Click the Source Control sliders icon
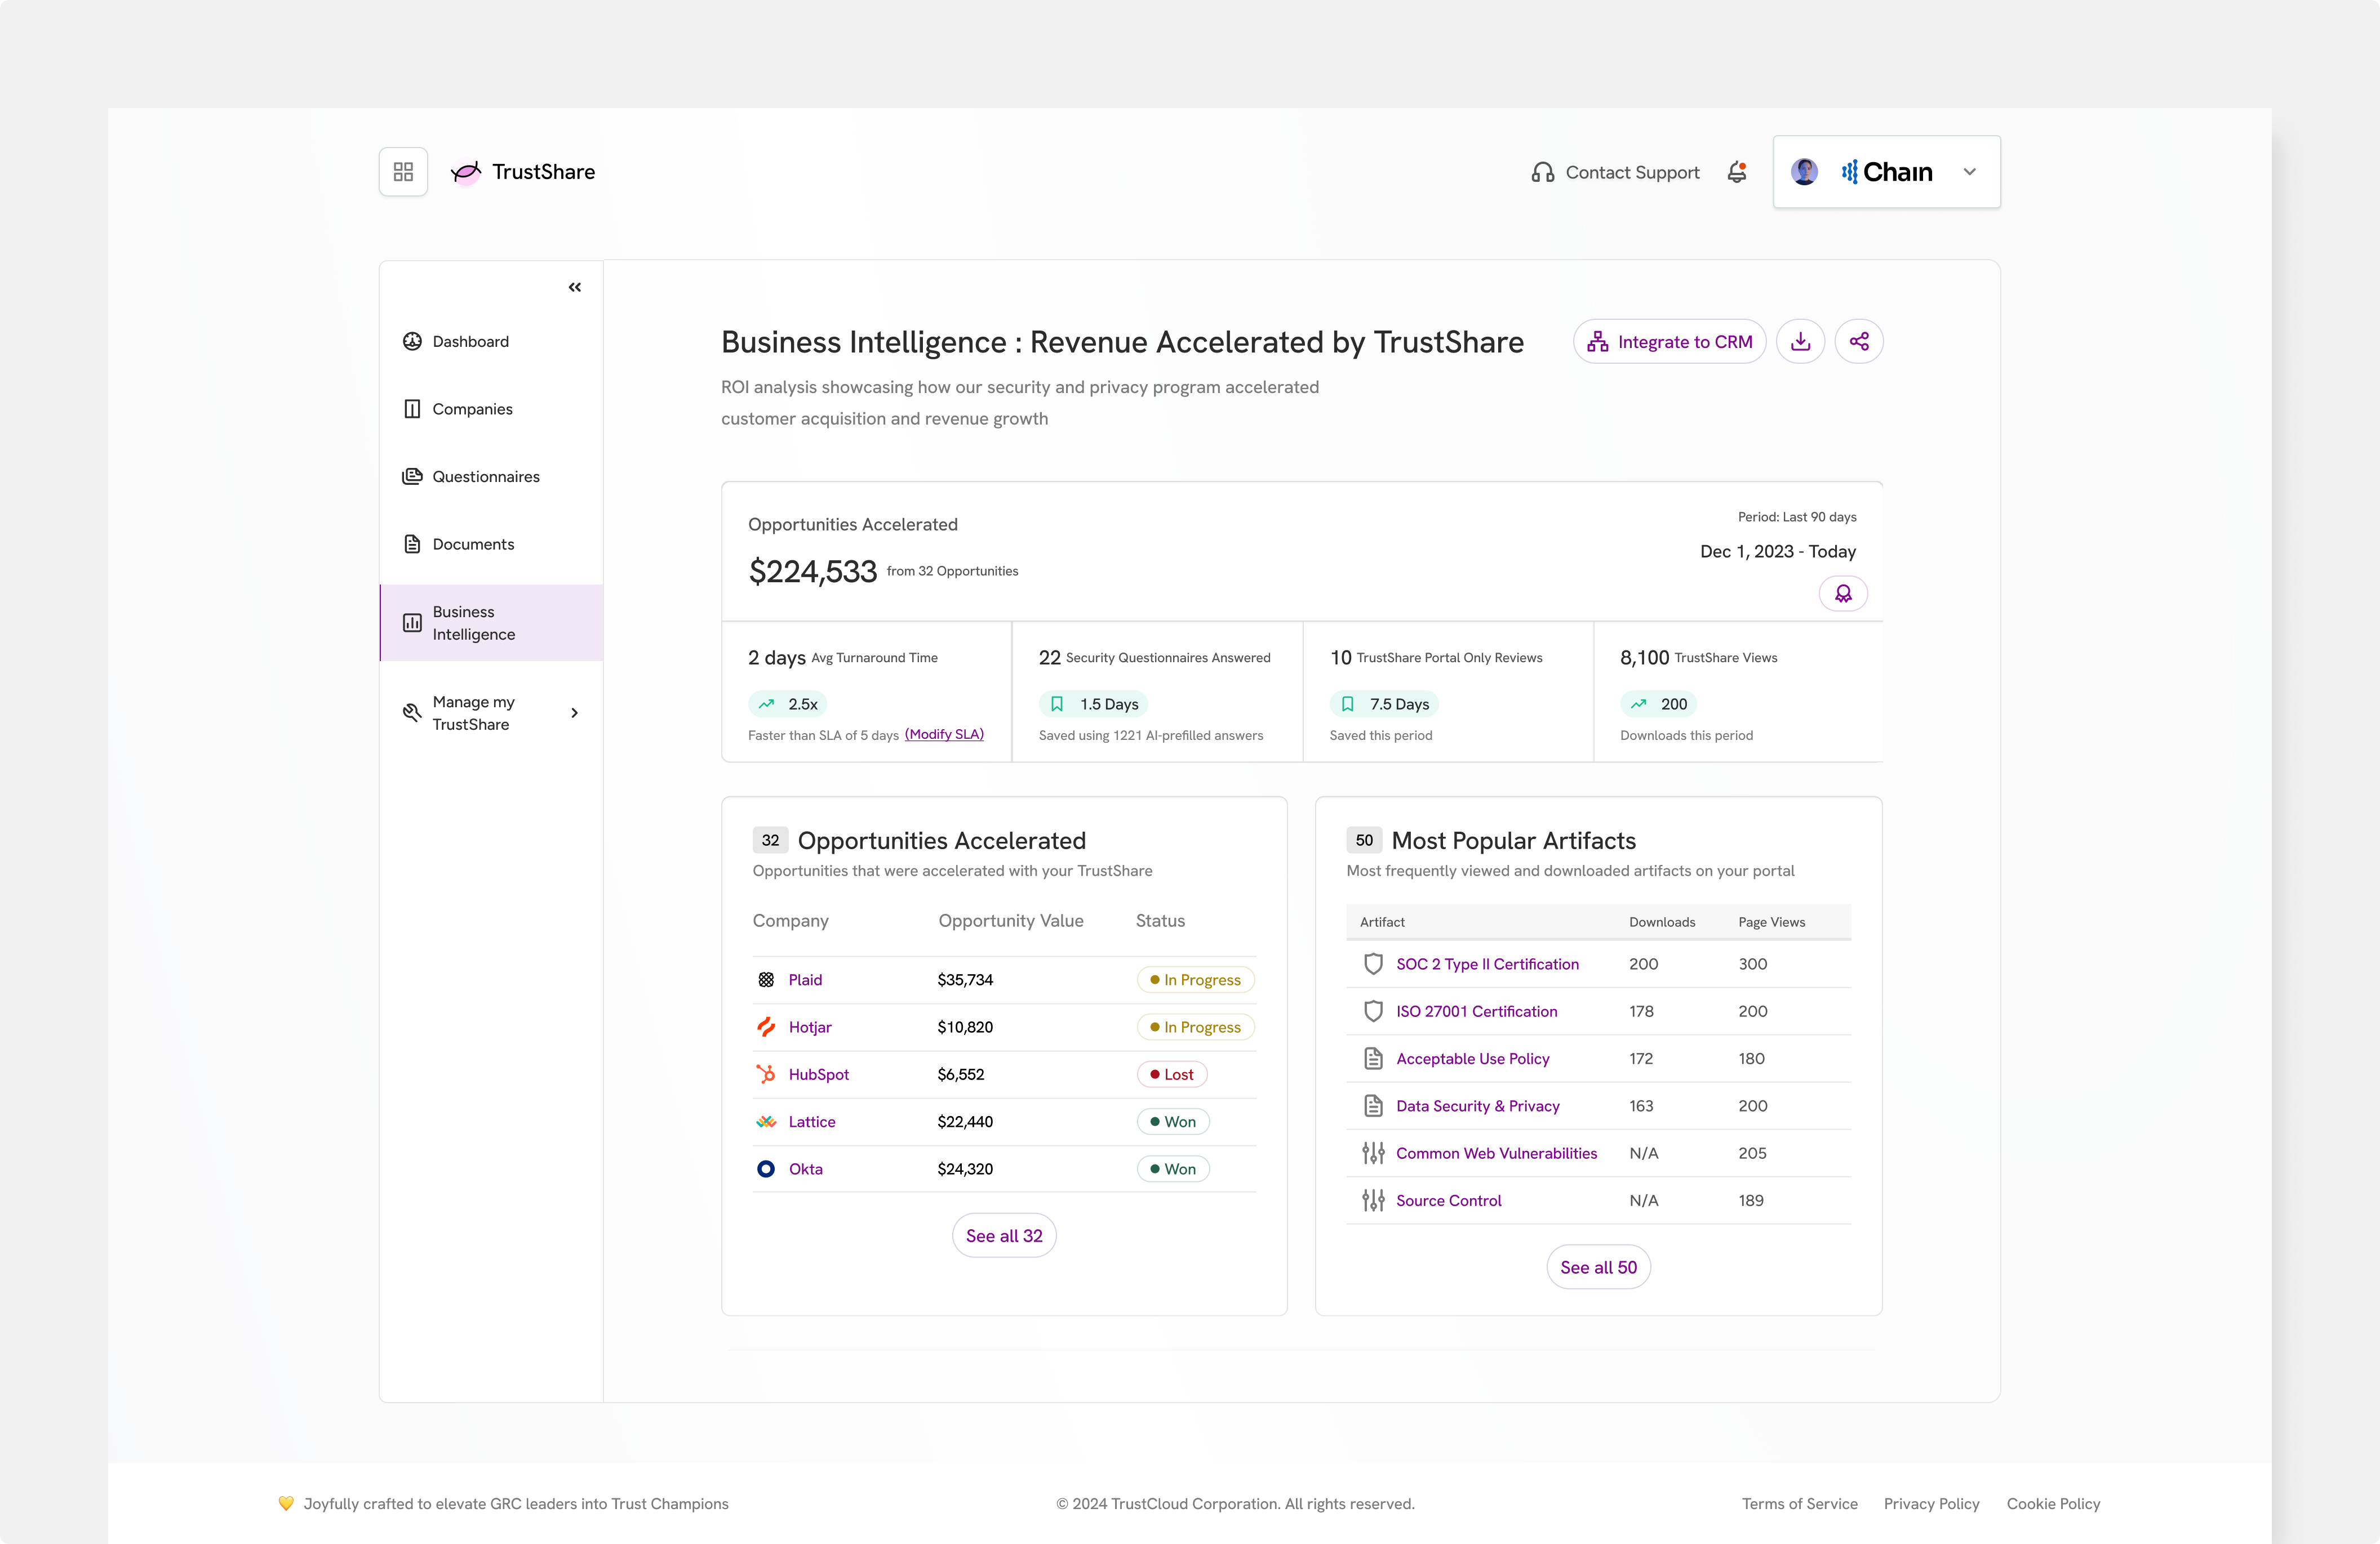 tap(1373, 1200)
